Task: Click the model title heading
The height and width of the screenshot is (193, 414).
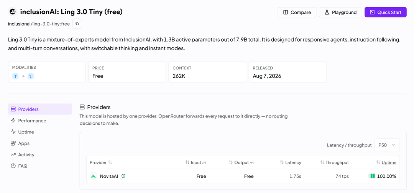Action: pyautogui.click(x=71, y=12)
